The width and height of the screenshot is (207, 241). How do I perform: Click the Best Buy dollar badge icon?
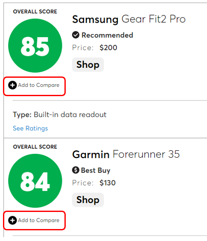click(x=76, y=170)
